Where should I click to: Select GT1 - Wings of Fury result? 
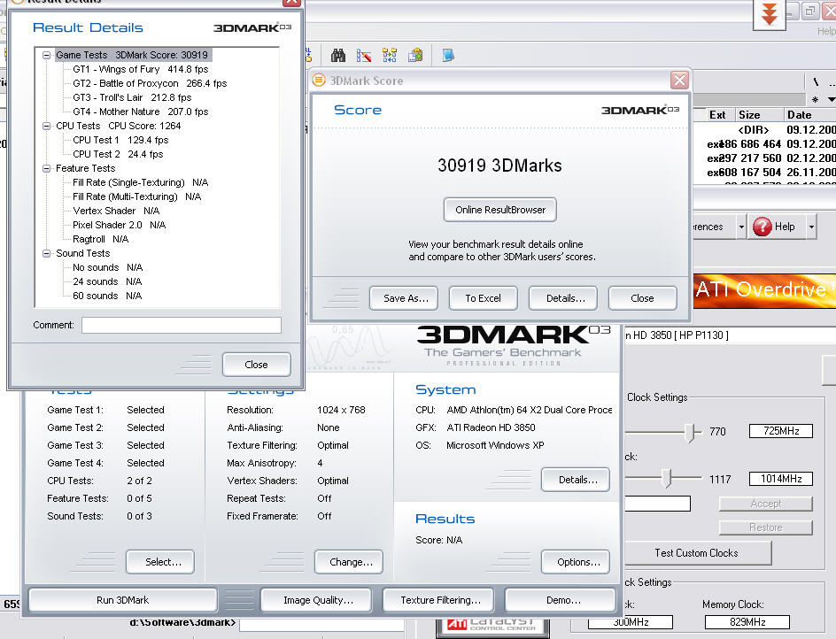pyautogui.click(x=141, y=69)
